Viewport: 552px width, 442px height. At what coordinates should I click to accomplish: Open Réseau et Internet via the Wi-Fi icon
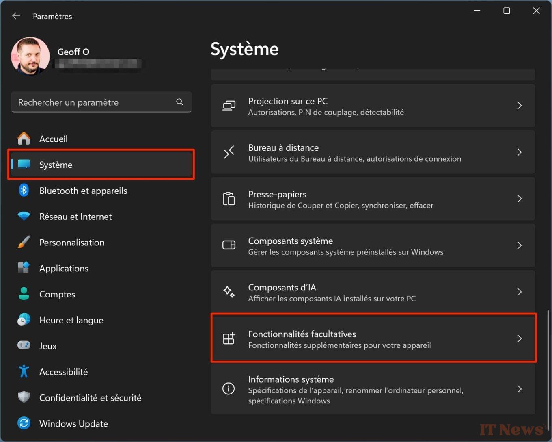coord(24,216)
